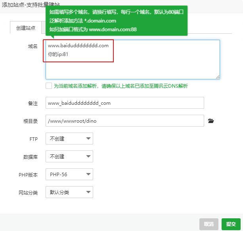
Task: Click the 域名 field label
Action: coord(33,46)
